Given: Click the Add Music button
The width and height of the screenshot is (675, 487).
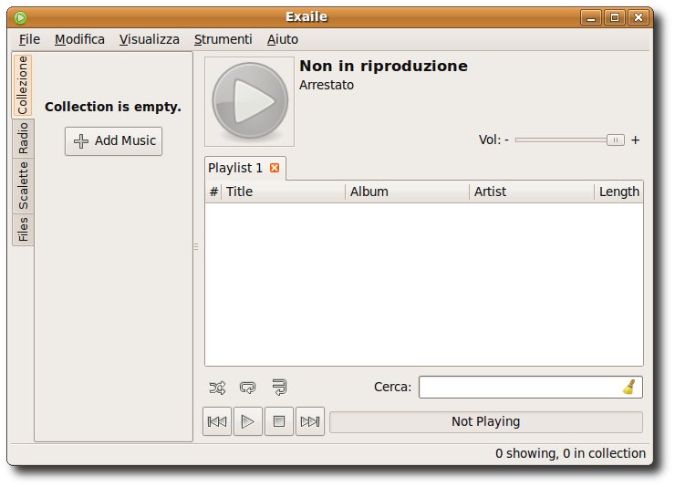Looking at the screenshot, I should [114, 140].
